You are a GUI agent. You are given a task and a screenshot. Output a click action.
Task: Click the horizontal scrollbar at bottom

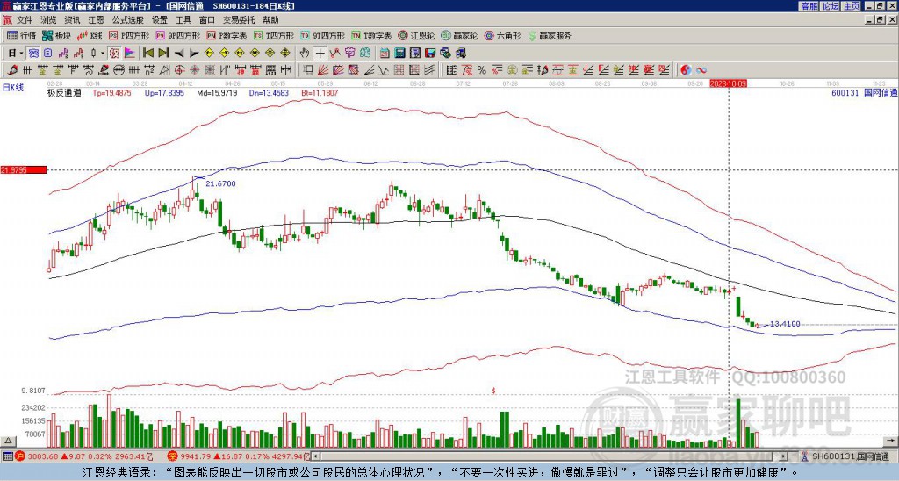click(x=550, y=456)
